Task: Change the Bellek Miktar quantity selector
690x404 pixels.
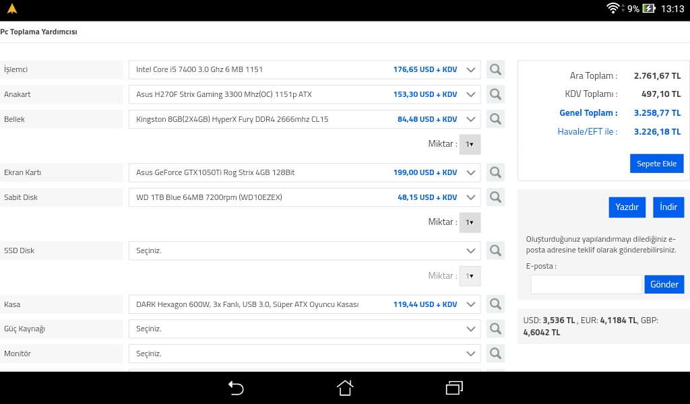Action: pos(470,144)
